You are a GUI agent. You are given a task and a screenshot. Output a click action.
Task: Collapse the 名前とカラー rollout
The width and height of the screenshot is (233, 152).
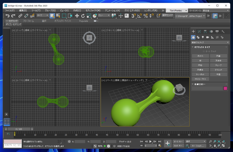pos(199,84)
